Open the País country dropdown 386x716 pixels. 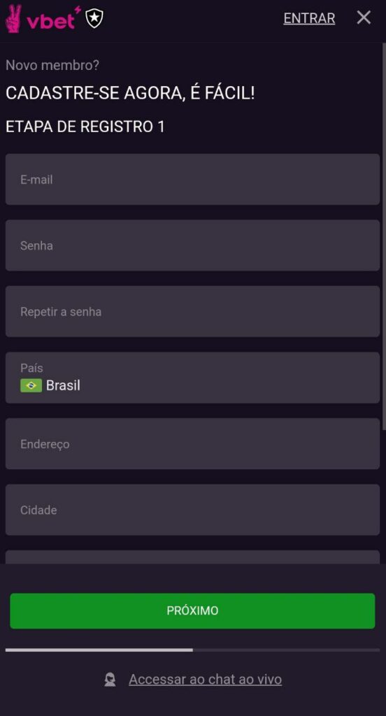coord(192,378)
